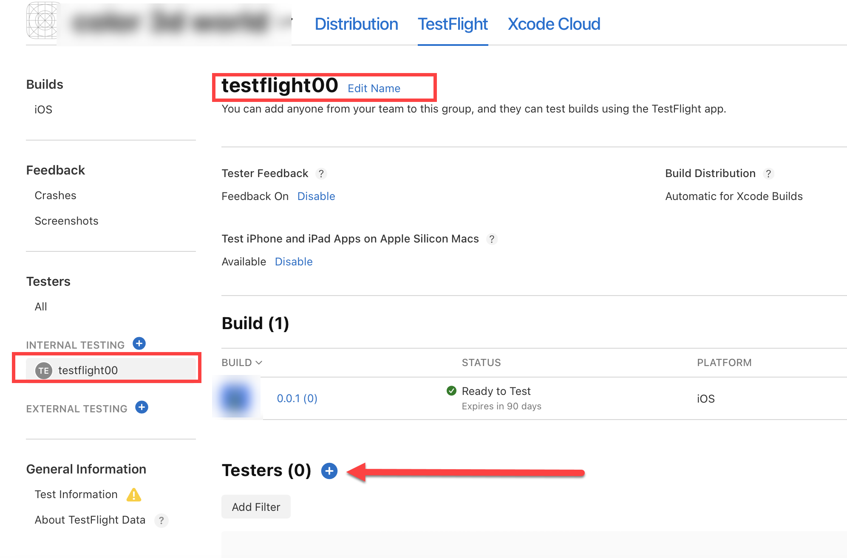Click the warning icon beside Test Information

pos(134,495)
